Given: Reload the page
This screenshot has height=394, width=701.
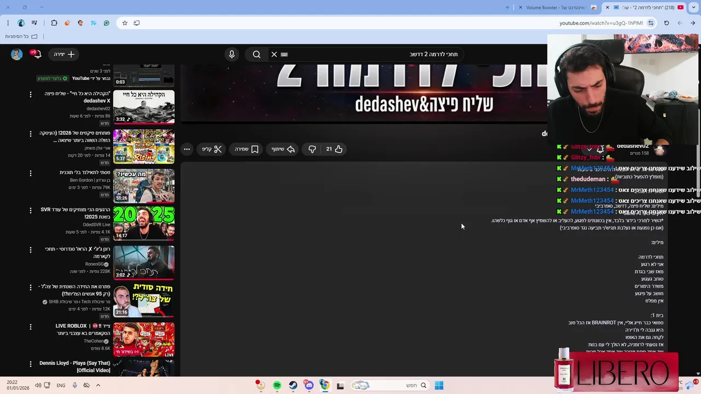Looking at the screenshot, I should (x=666, y=23).
